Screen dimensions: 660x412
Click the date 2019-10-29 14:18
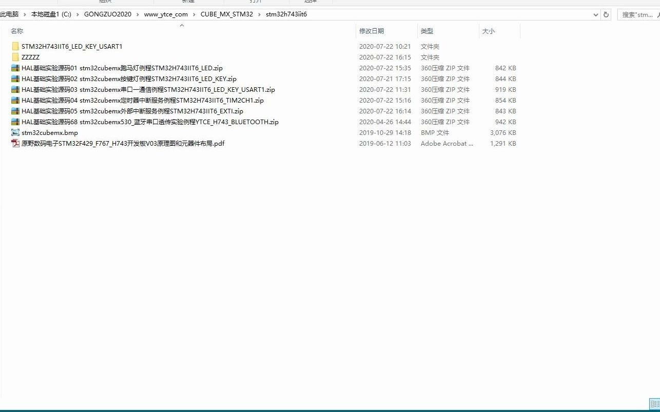click(385, 133)
